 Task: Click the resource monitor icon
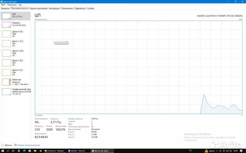(15, 145)
